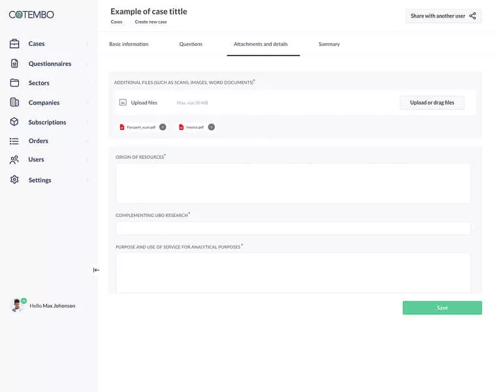
Task: Click Share with another user button
Action: (443, 16)
